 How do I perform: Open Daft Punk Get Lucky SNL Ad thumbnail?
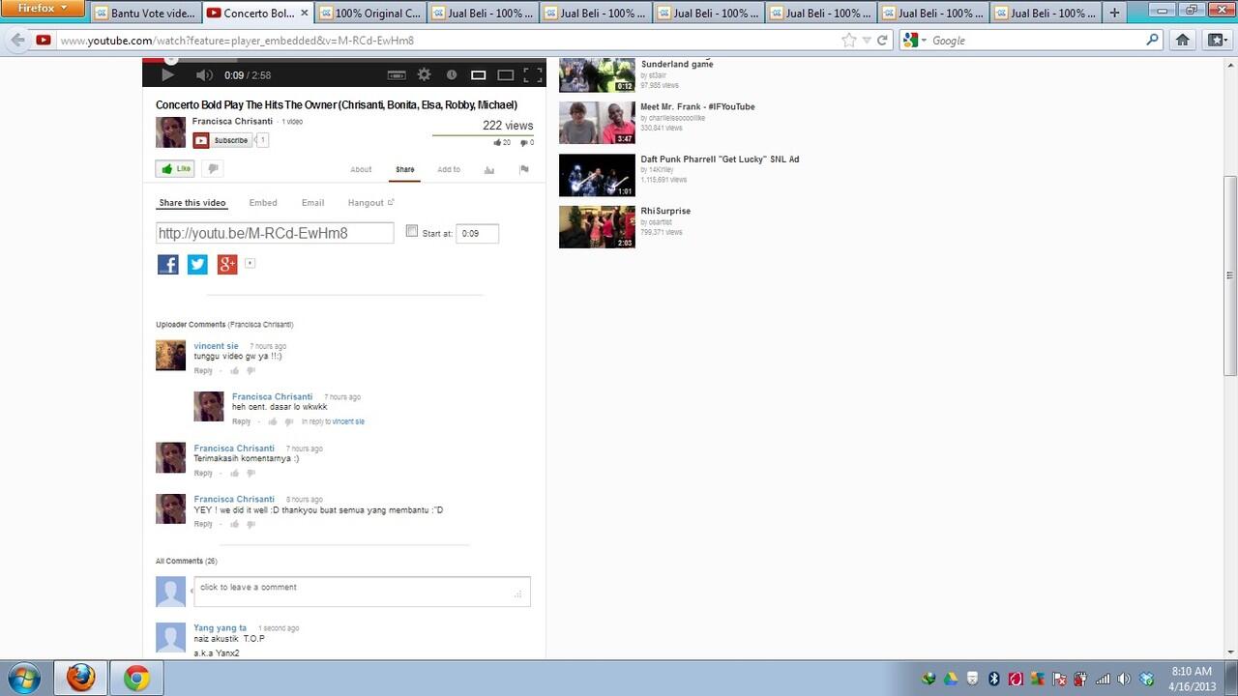tap(597, 175)
